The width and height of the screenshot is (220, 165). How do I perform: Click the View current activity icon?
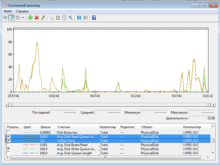[5, 18]
